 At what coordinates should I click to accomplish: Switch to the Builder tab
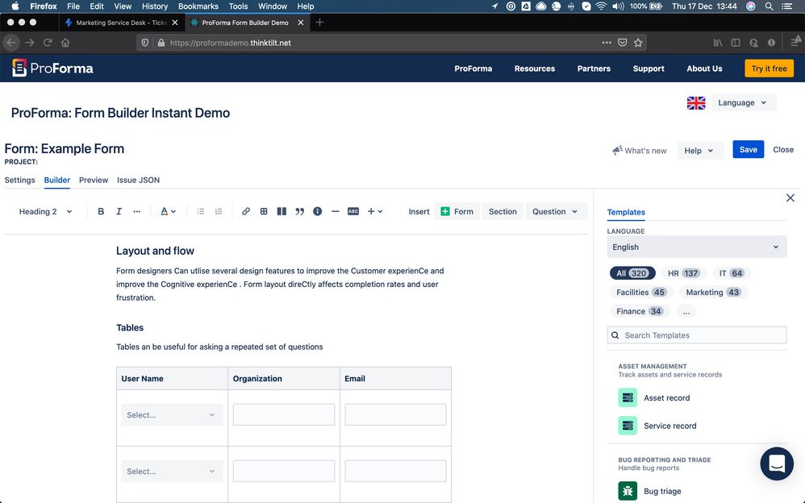click(x=57, y=180)
